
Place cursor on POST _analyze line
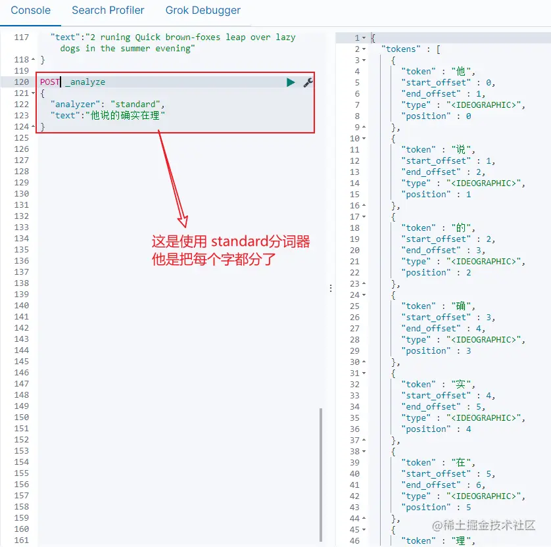(x=73, y=82)
